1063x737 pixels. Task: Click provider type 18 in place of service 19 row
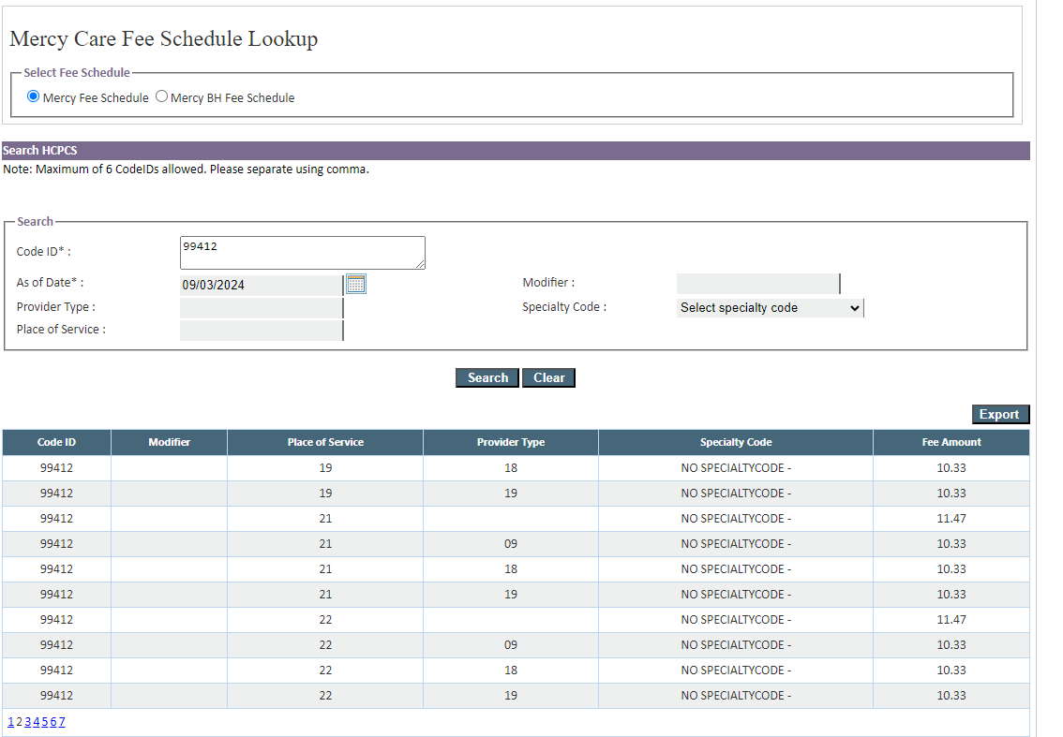511,468
